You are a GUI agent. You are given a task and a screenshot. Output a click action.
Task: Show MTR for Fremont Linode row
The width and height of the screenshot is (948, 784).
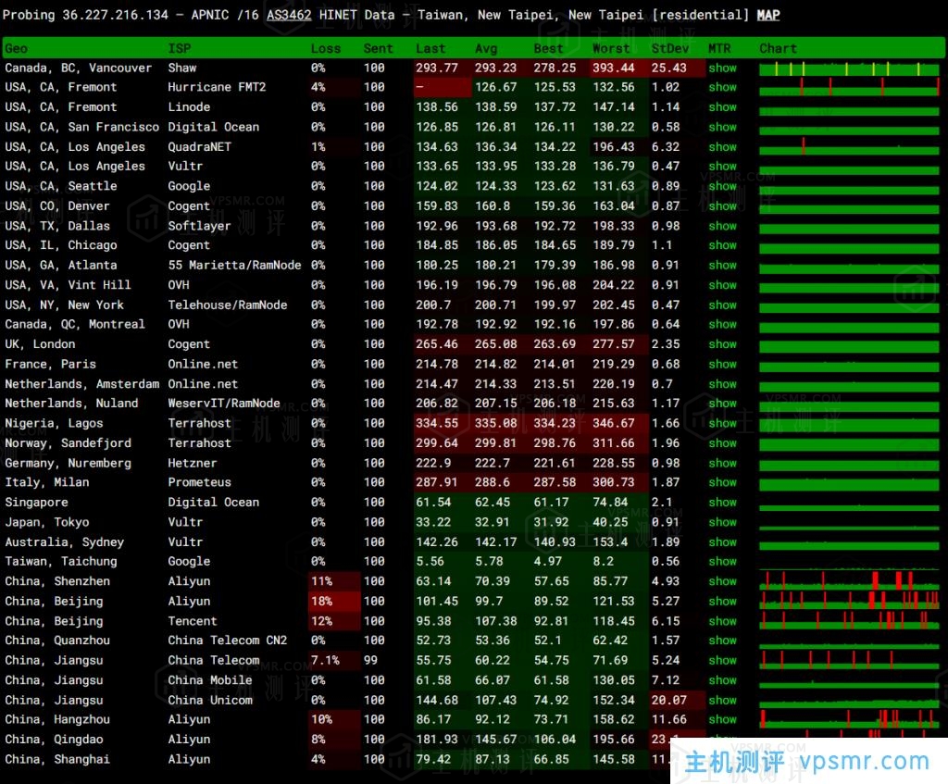click(x=722, y=107)
